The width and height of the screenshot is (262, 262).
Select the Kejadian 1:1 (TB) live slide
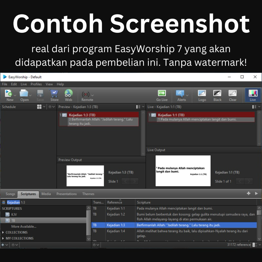pyautogui.click(x=201, y=117)
